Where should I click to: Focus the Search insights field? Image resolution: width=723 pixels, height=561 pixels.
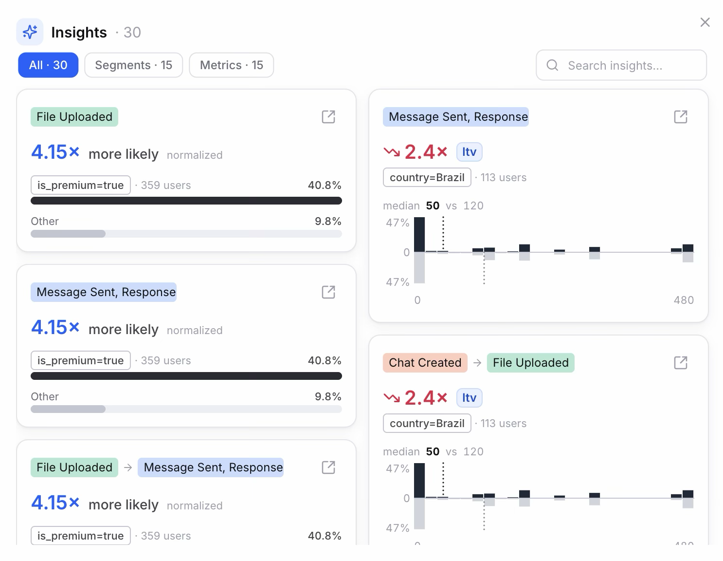click(x=621, y=65)
